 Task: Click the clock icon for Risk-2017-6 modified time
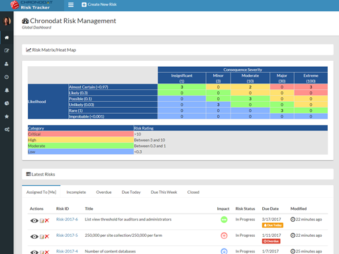click(x=293, y=219)
